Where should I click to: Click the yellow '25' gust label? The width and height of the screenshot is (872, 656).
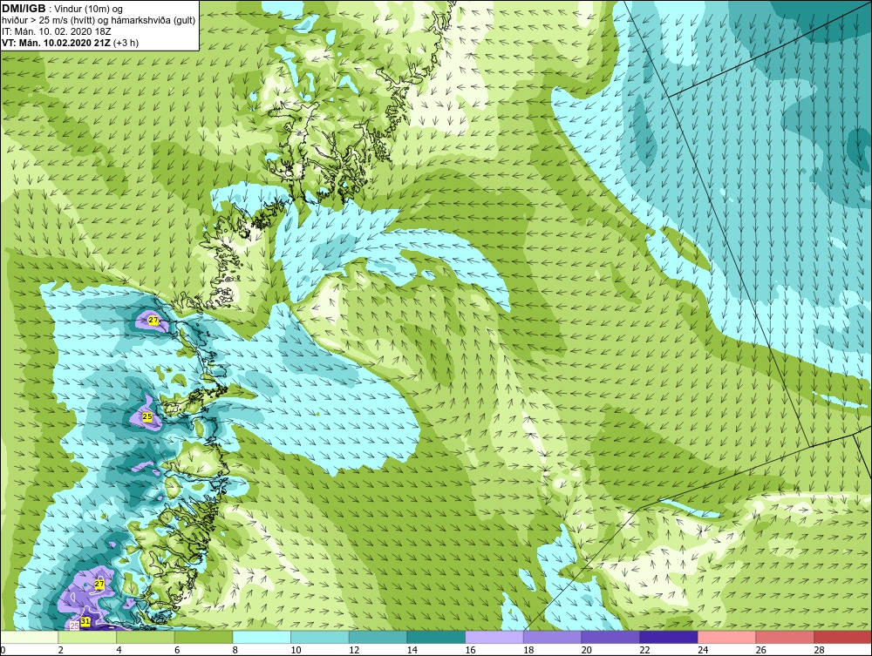point(147,416)
